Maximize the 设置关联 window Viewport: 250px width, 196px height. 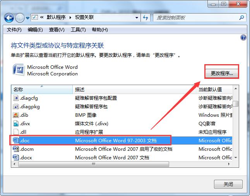coord(224,4)
